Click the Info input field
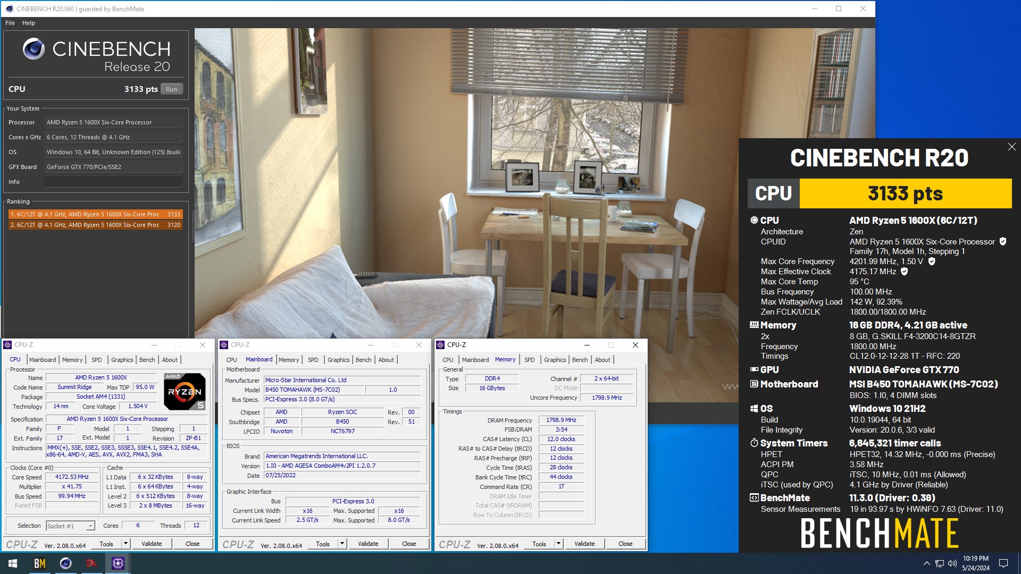Viewport: 1021px width, 574px height. (x=113, y=182)
